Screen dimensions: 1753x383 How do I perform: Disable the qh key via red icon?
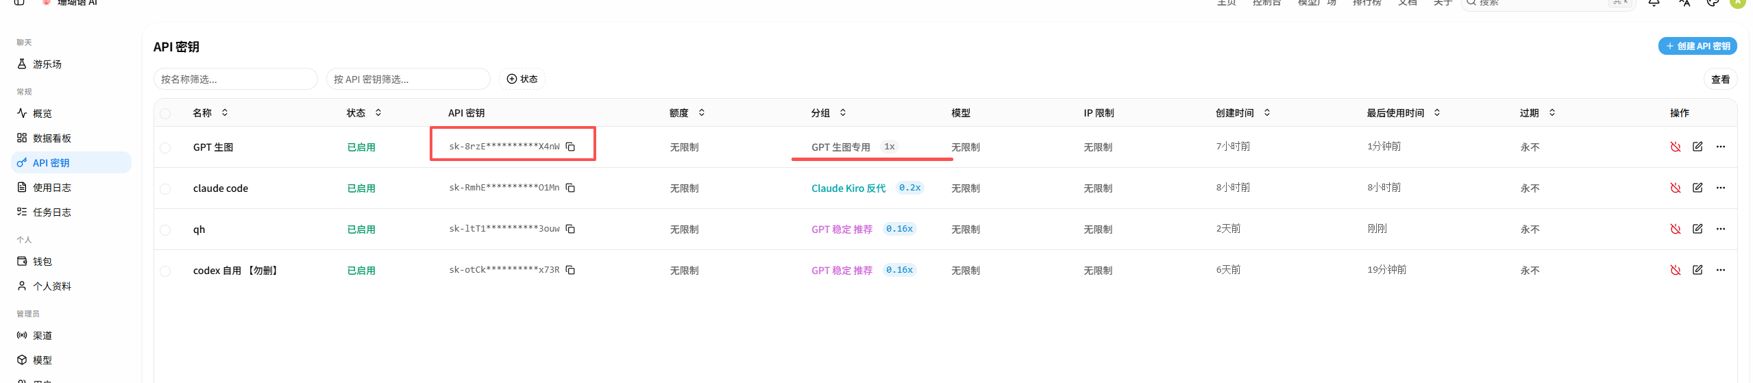point(1676,229)
